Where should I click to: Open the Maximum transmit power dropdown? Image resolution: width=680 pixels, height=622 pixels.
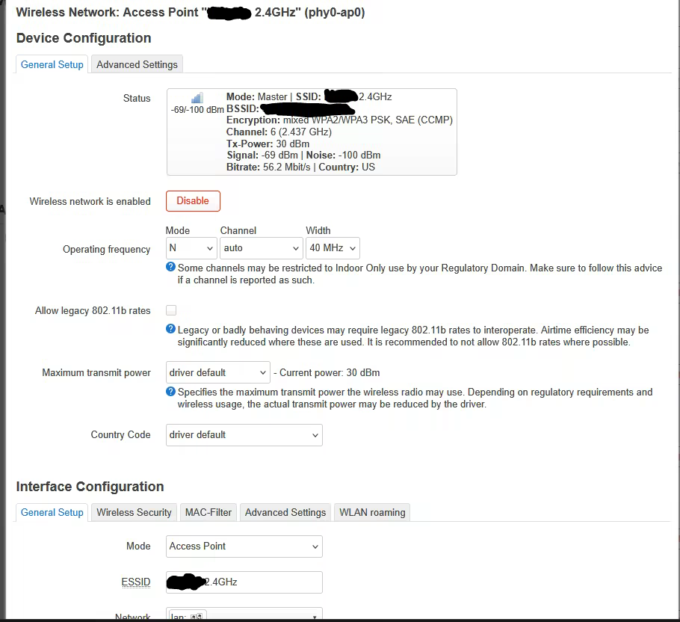coord(217,372)
